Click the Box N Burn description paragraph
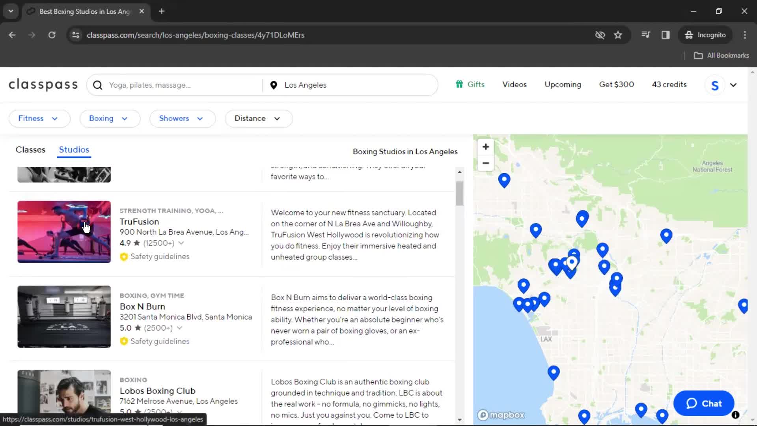 coord(357,320)
